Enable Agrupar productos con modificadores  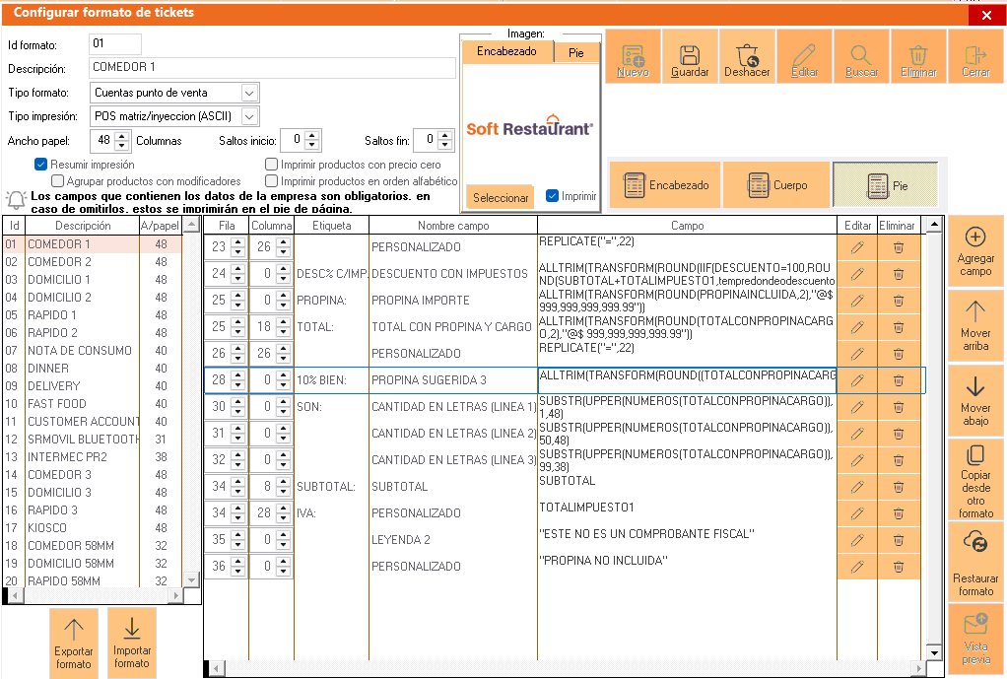pos(58,181)
